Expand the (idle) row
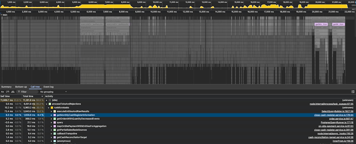The width and height of the screenshot is (356, 144). (46, 100)
